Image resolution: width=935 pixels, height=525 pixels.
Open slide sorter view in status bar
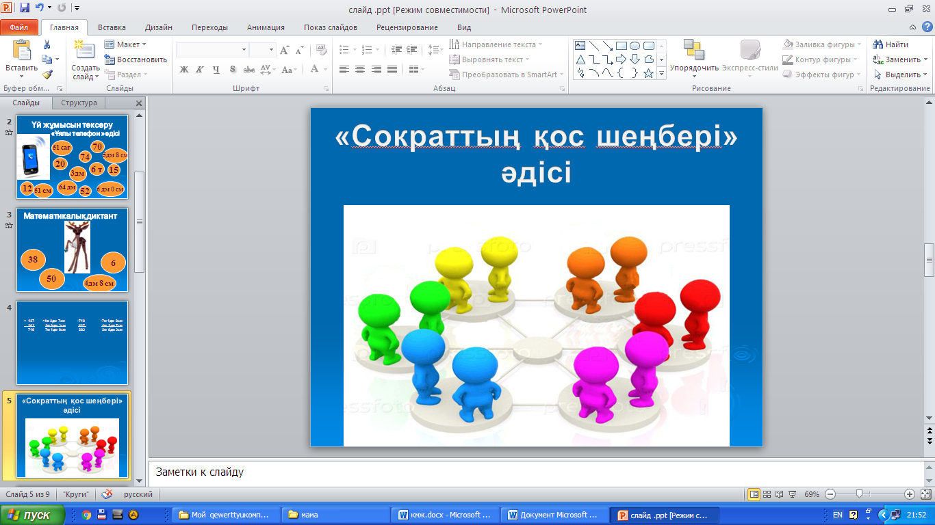tap(767, 494)
